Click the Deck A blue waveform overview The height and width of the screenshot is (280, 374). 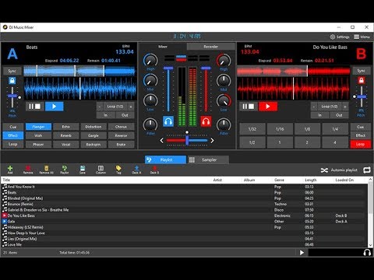pos(79,71)
